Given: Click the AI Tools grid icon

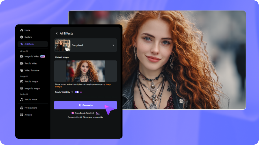Looking at the screenshot, I should pos(22,115).
